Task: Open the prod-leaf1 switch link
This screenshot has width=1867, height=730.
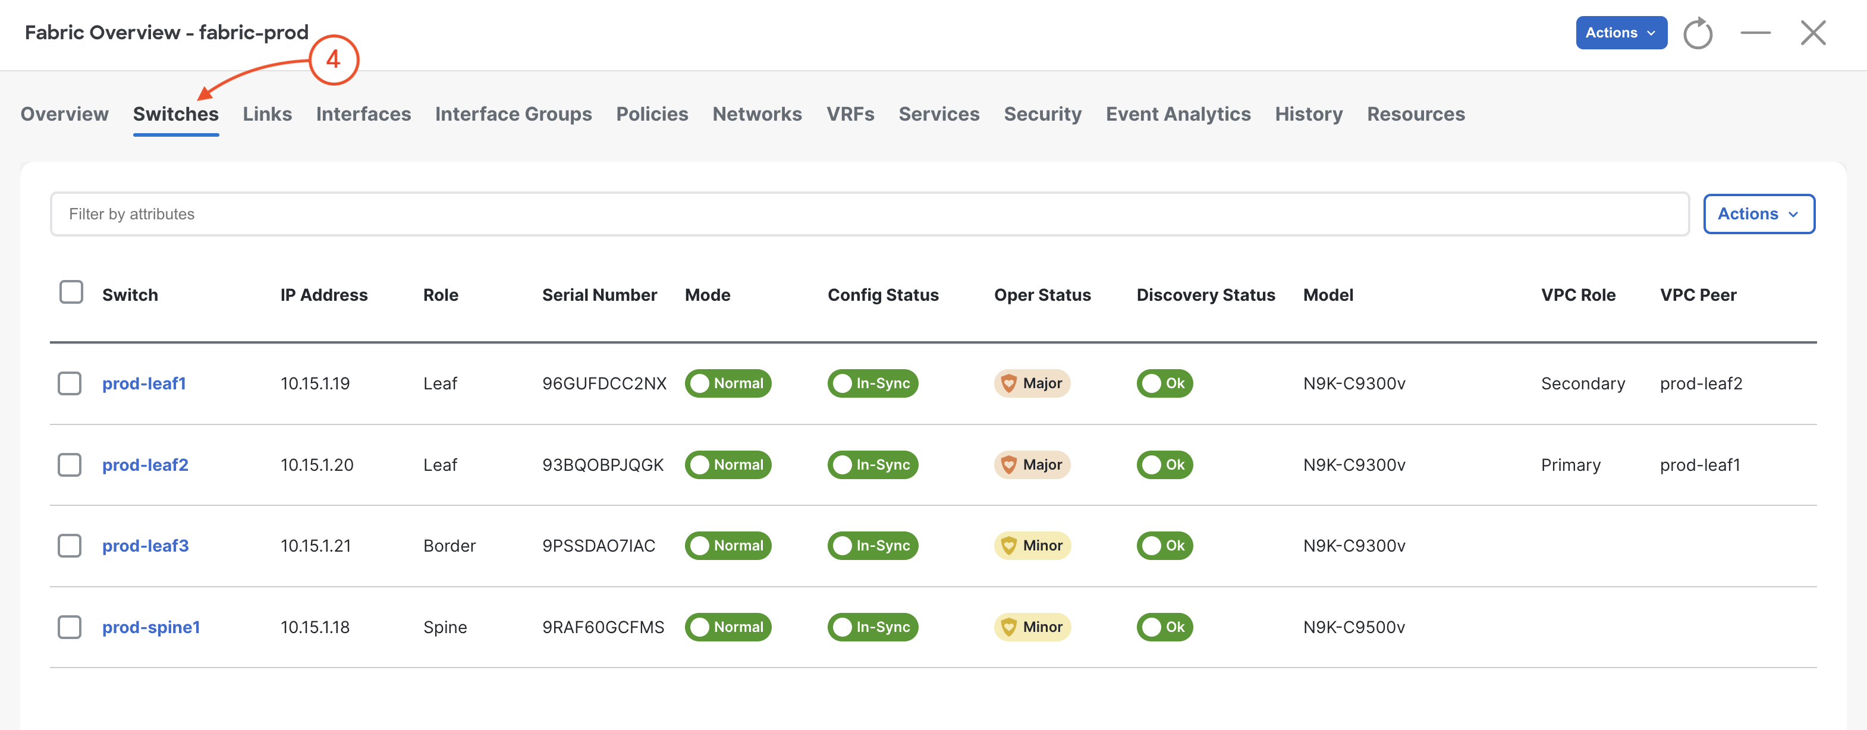Action: [143, 383]
